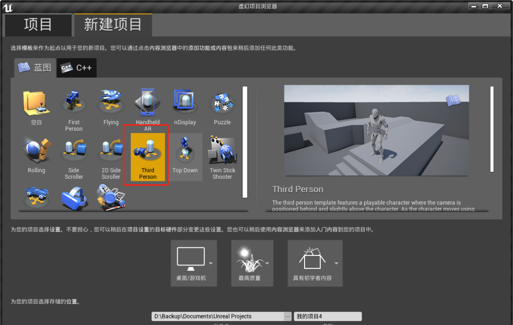Select the Top Down template
Screen dimensions: 513x325
(185, 157)
